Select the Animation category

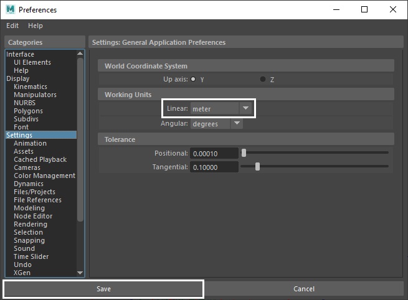click(x=30, y=143)
